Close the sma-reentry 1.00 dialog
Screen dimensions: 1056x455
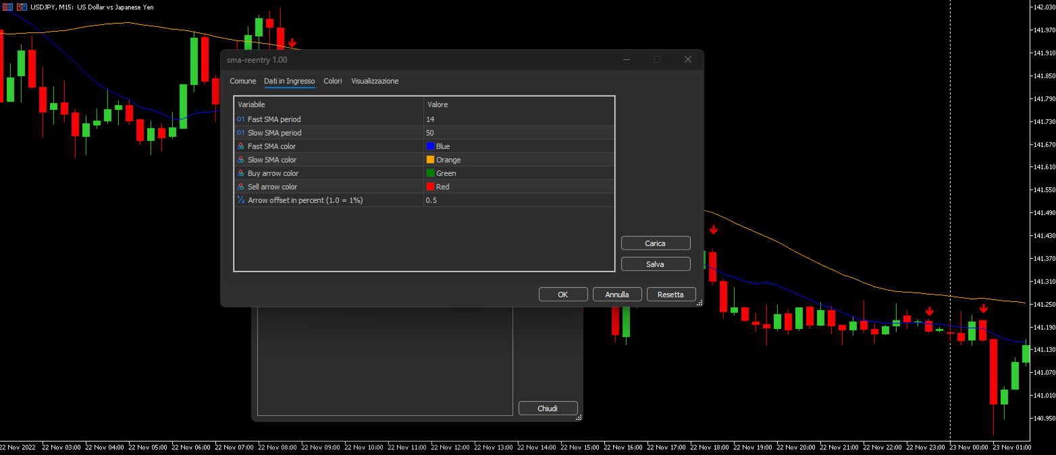(688, 59)
